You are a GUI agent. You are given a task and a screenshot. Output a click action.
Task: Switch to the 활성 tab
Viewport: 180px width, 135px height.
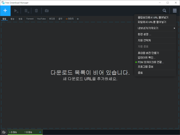click(x=12, y=19)
